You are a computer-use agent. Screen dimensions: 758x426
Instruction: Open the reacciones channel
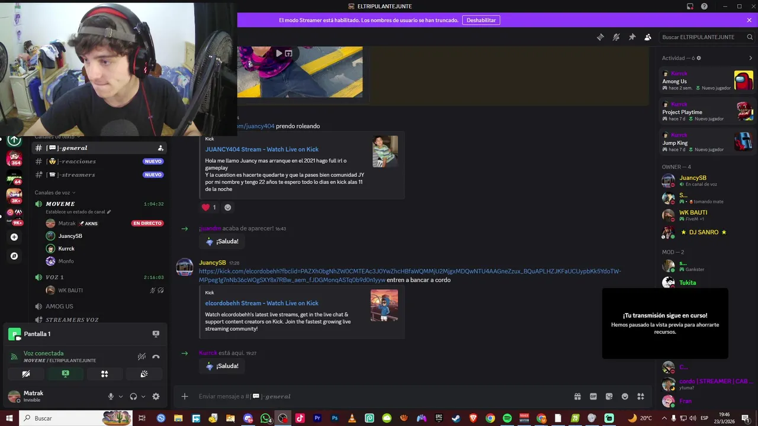tap(99, 162)
